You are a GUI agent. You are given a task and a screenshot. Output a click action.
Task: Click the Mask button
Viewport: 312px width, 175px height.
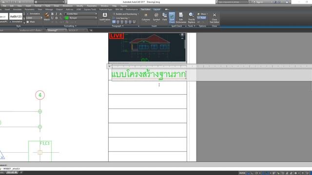[x=31, y=22]
